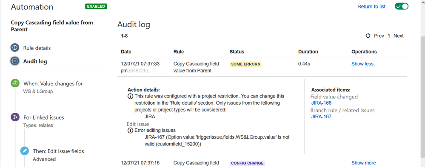
Task: Toggle the rule enabled switch off
Action: pyautogui.click(x=402, y=6)
